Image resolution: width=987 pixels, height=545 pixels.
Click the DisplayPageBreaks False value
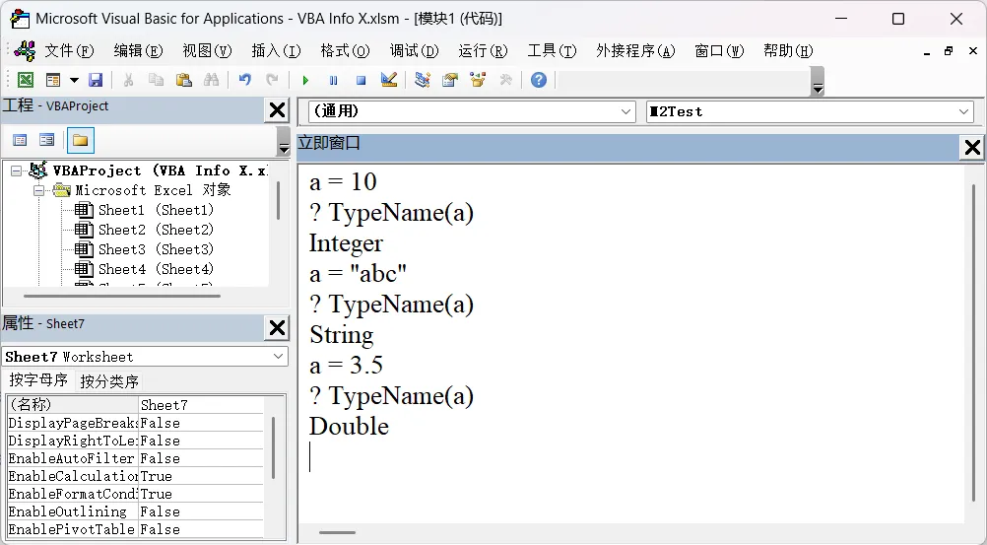(x=201, y=423)
